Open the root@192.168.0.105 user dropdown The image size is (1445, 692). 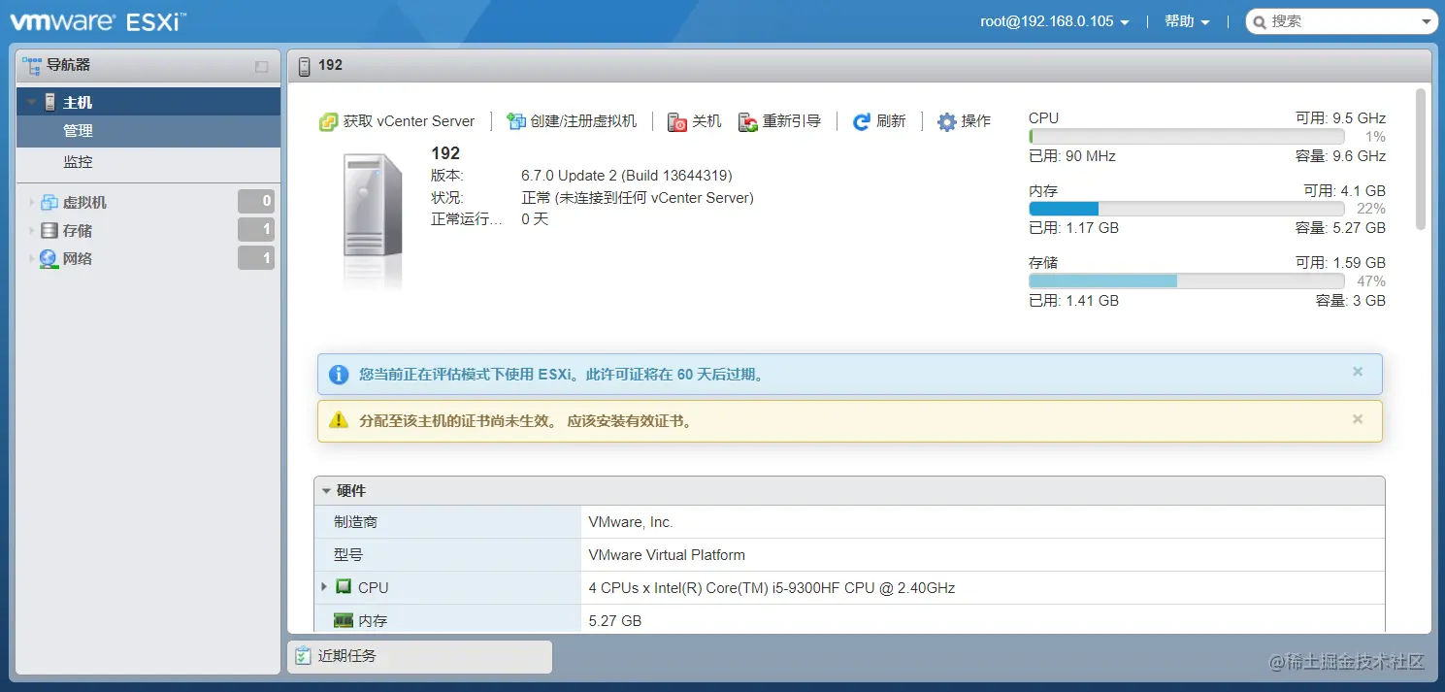pyautogui.click(x=1055, y=21)
